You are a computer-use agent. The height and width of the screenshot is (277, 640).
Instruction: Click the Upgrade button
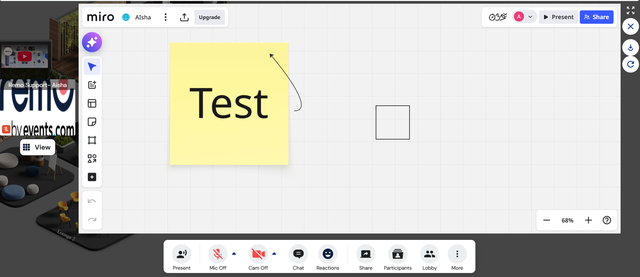tap(209, 17)
